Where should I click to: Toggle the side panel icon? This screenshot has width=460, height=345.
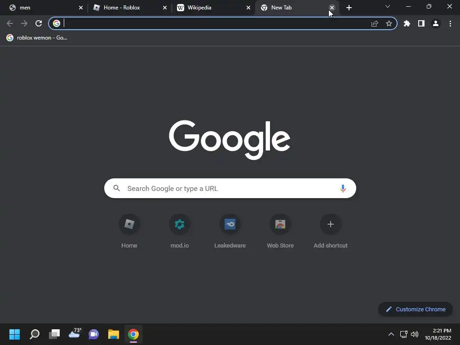point(421,23)
